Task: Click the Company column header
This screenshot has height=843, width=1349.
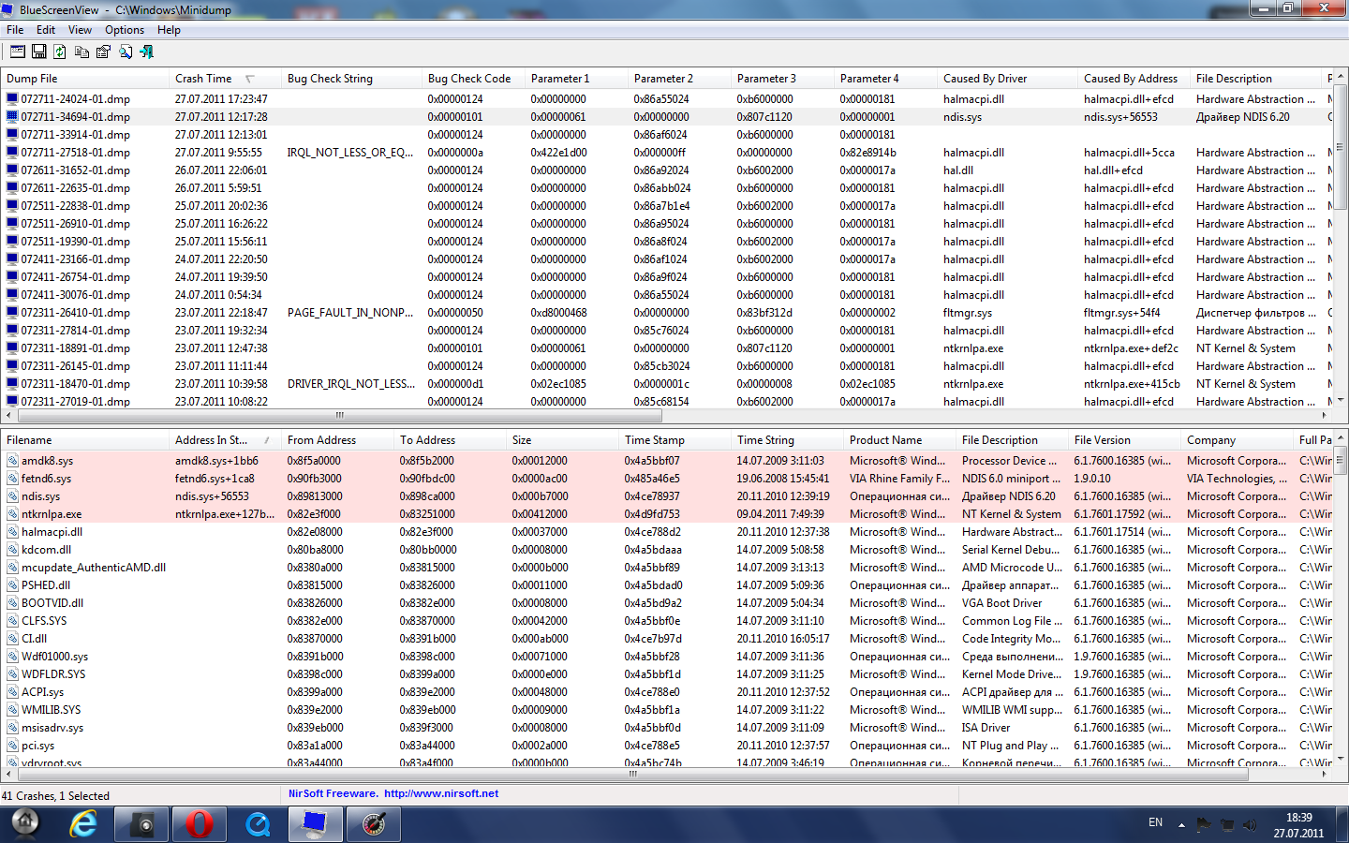Action: point(1238,440)
